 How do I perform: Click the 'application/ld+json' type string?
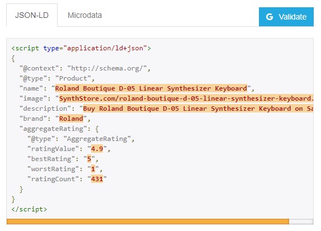[105, 48]
